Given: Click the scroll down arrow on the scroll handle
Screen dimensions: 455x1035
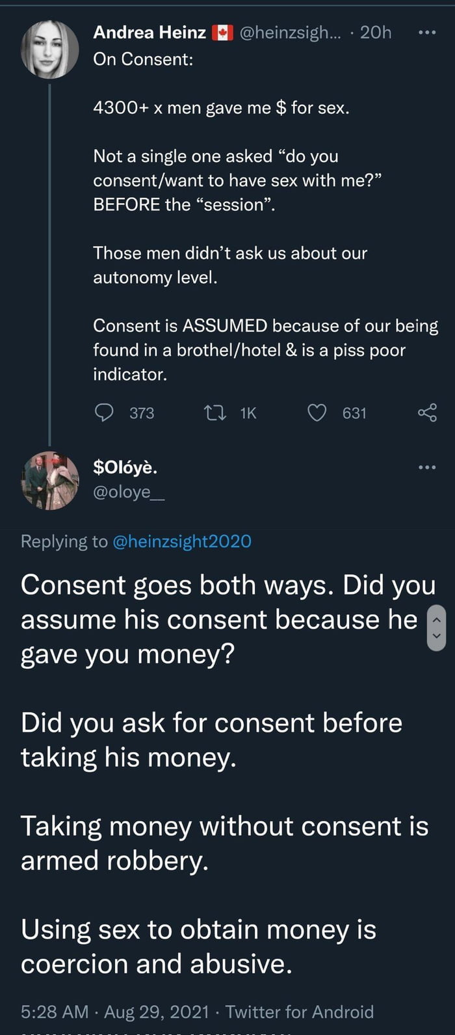Looking at the screenshot, I should tap(436, 636).
